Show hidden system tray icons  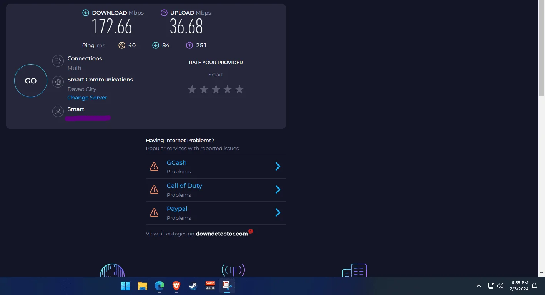(x=479, y=286)
